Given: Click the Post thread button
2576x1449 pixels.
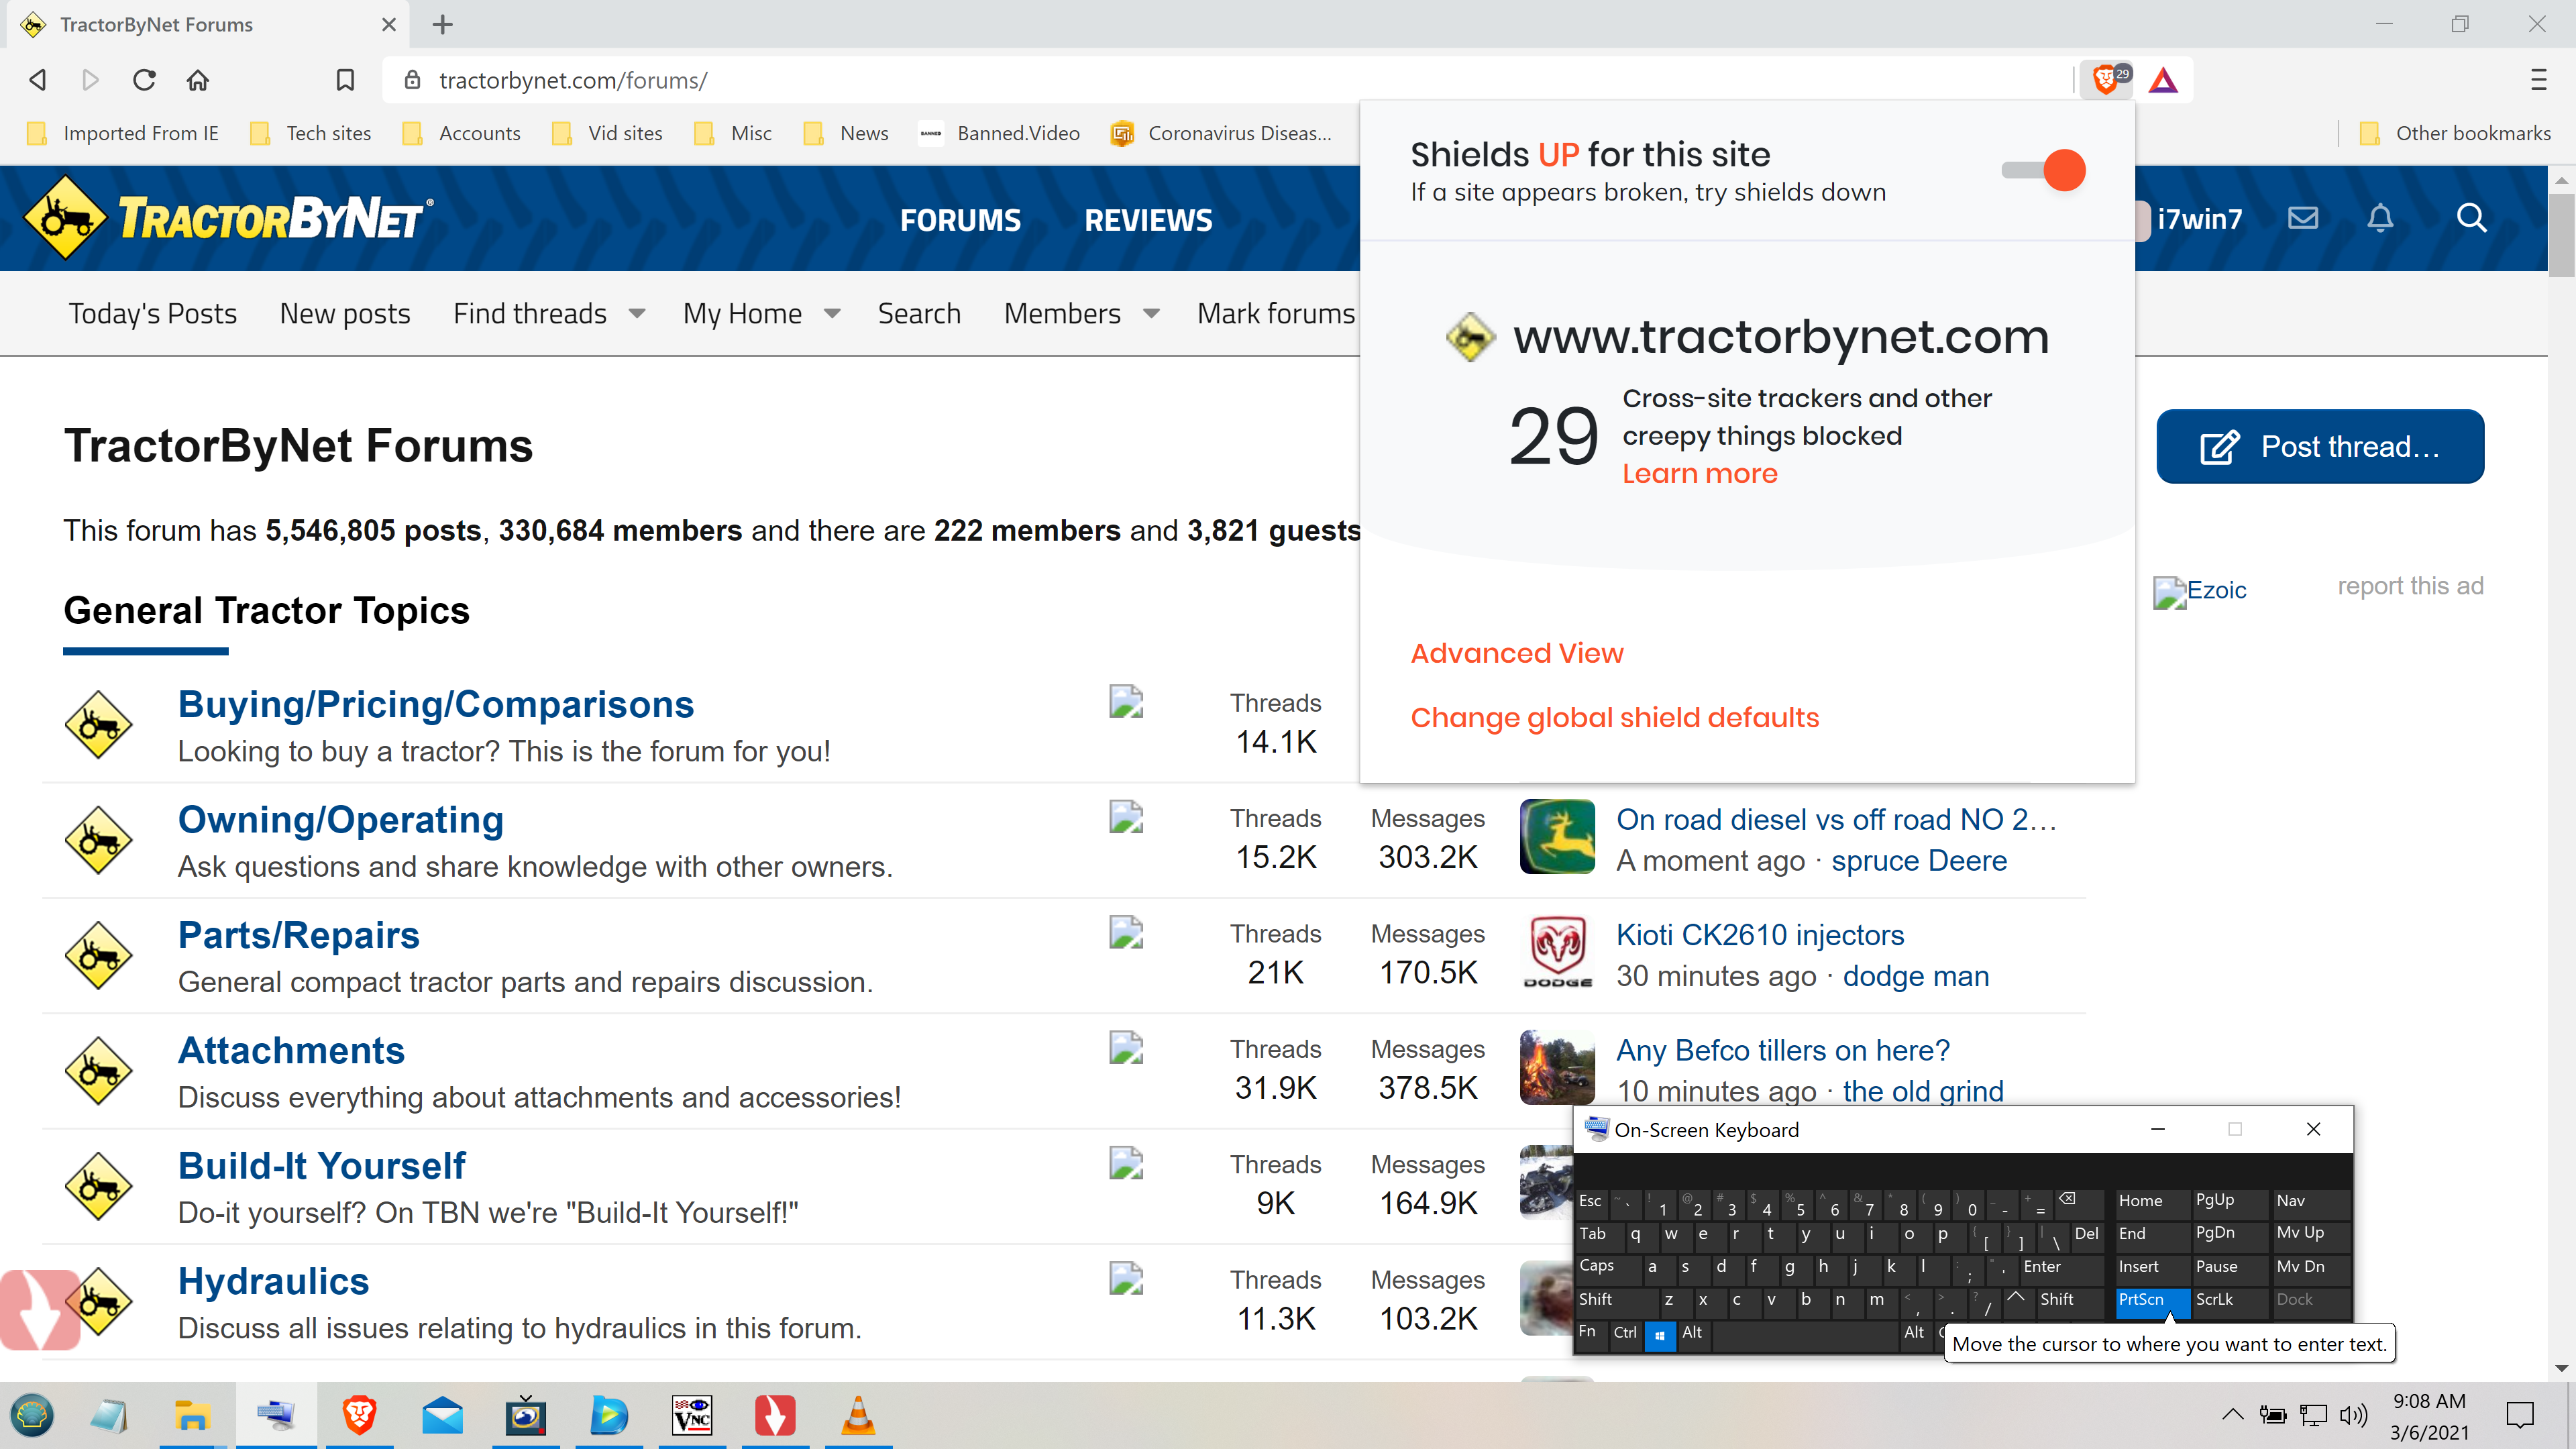Looking at the screenshot, I should coord(2319,446).
